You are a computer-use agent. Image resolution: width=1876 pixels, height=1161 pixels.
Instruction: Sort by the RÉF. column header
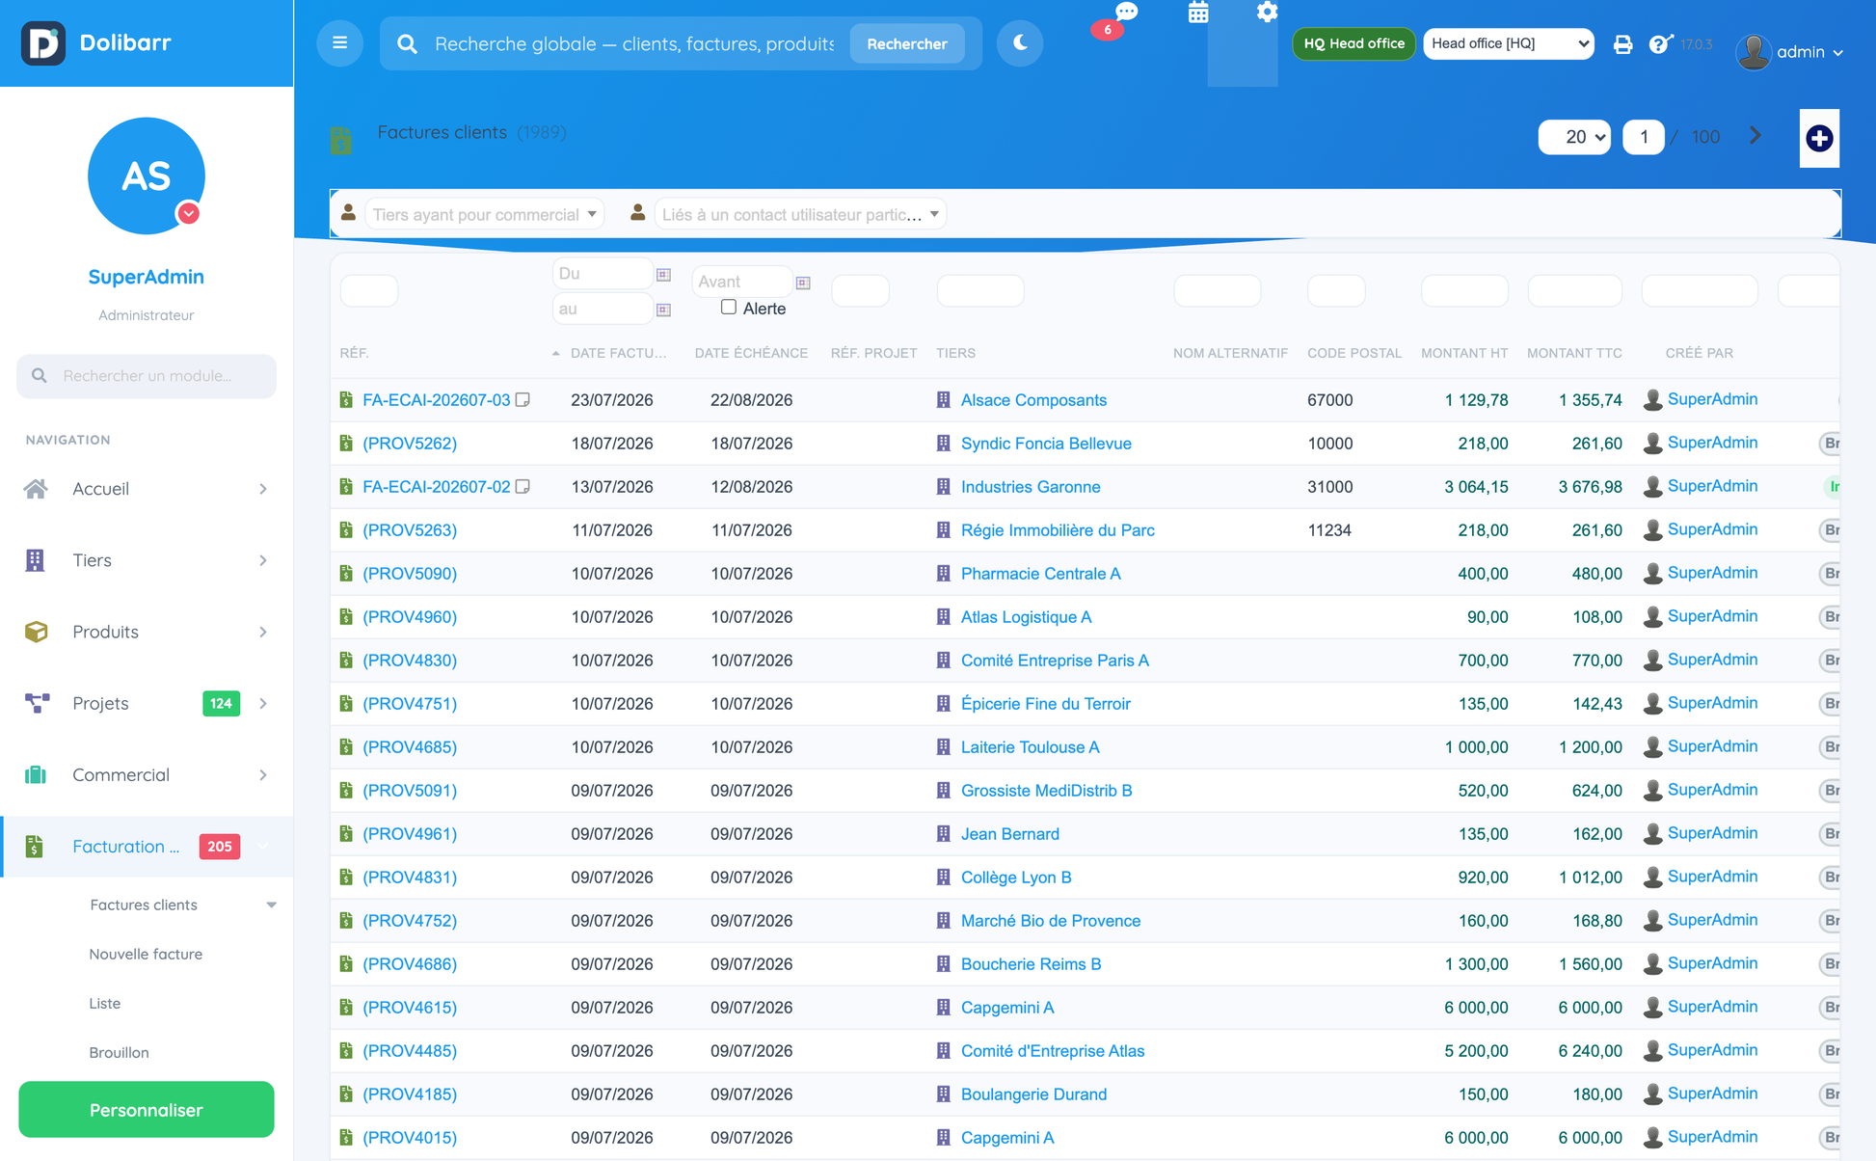point(354,353)
